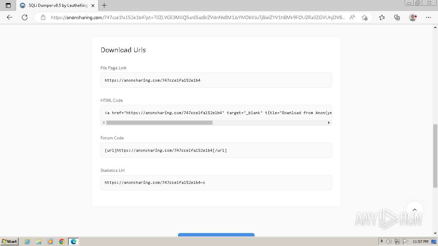Select the SQLi Dumper v8.5 tab
The image size is (438, 246).
tap(57, 5)
